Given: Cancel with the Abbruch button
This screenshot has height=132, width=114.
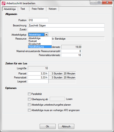Looking at the screenshot, I should coord(66,126).
